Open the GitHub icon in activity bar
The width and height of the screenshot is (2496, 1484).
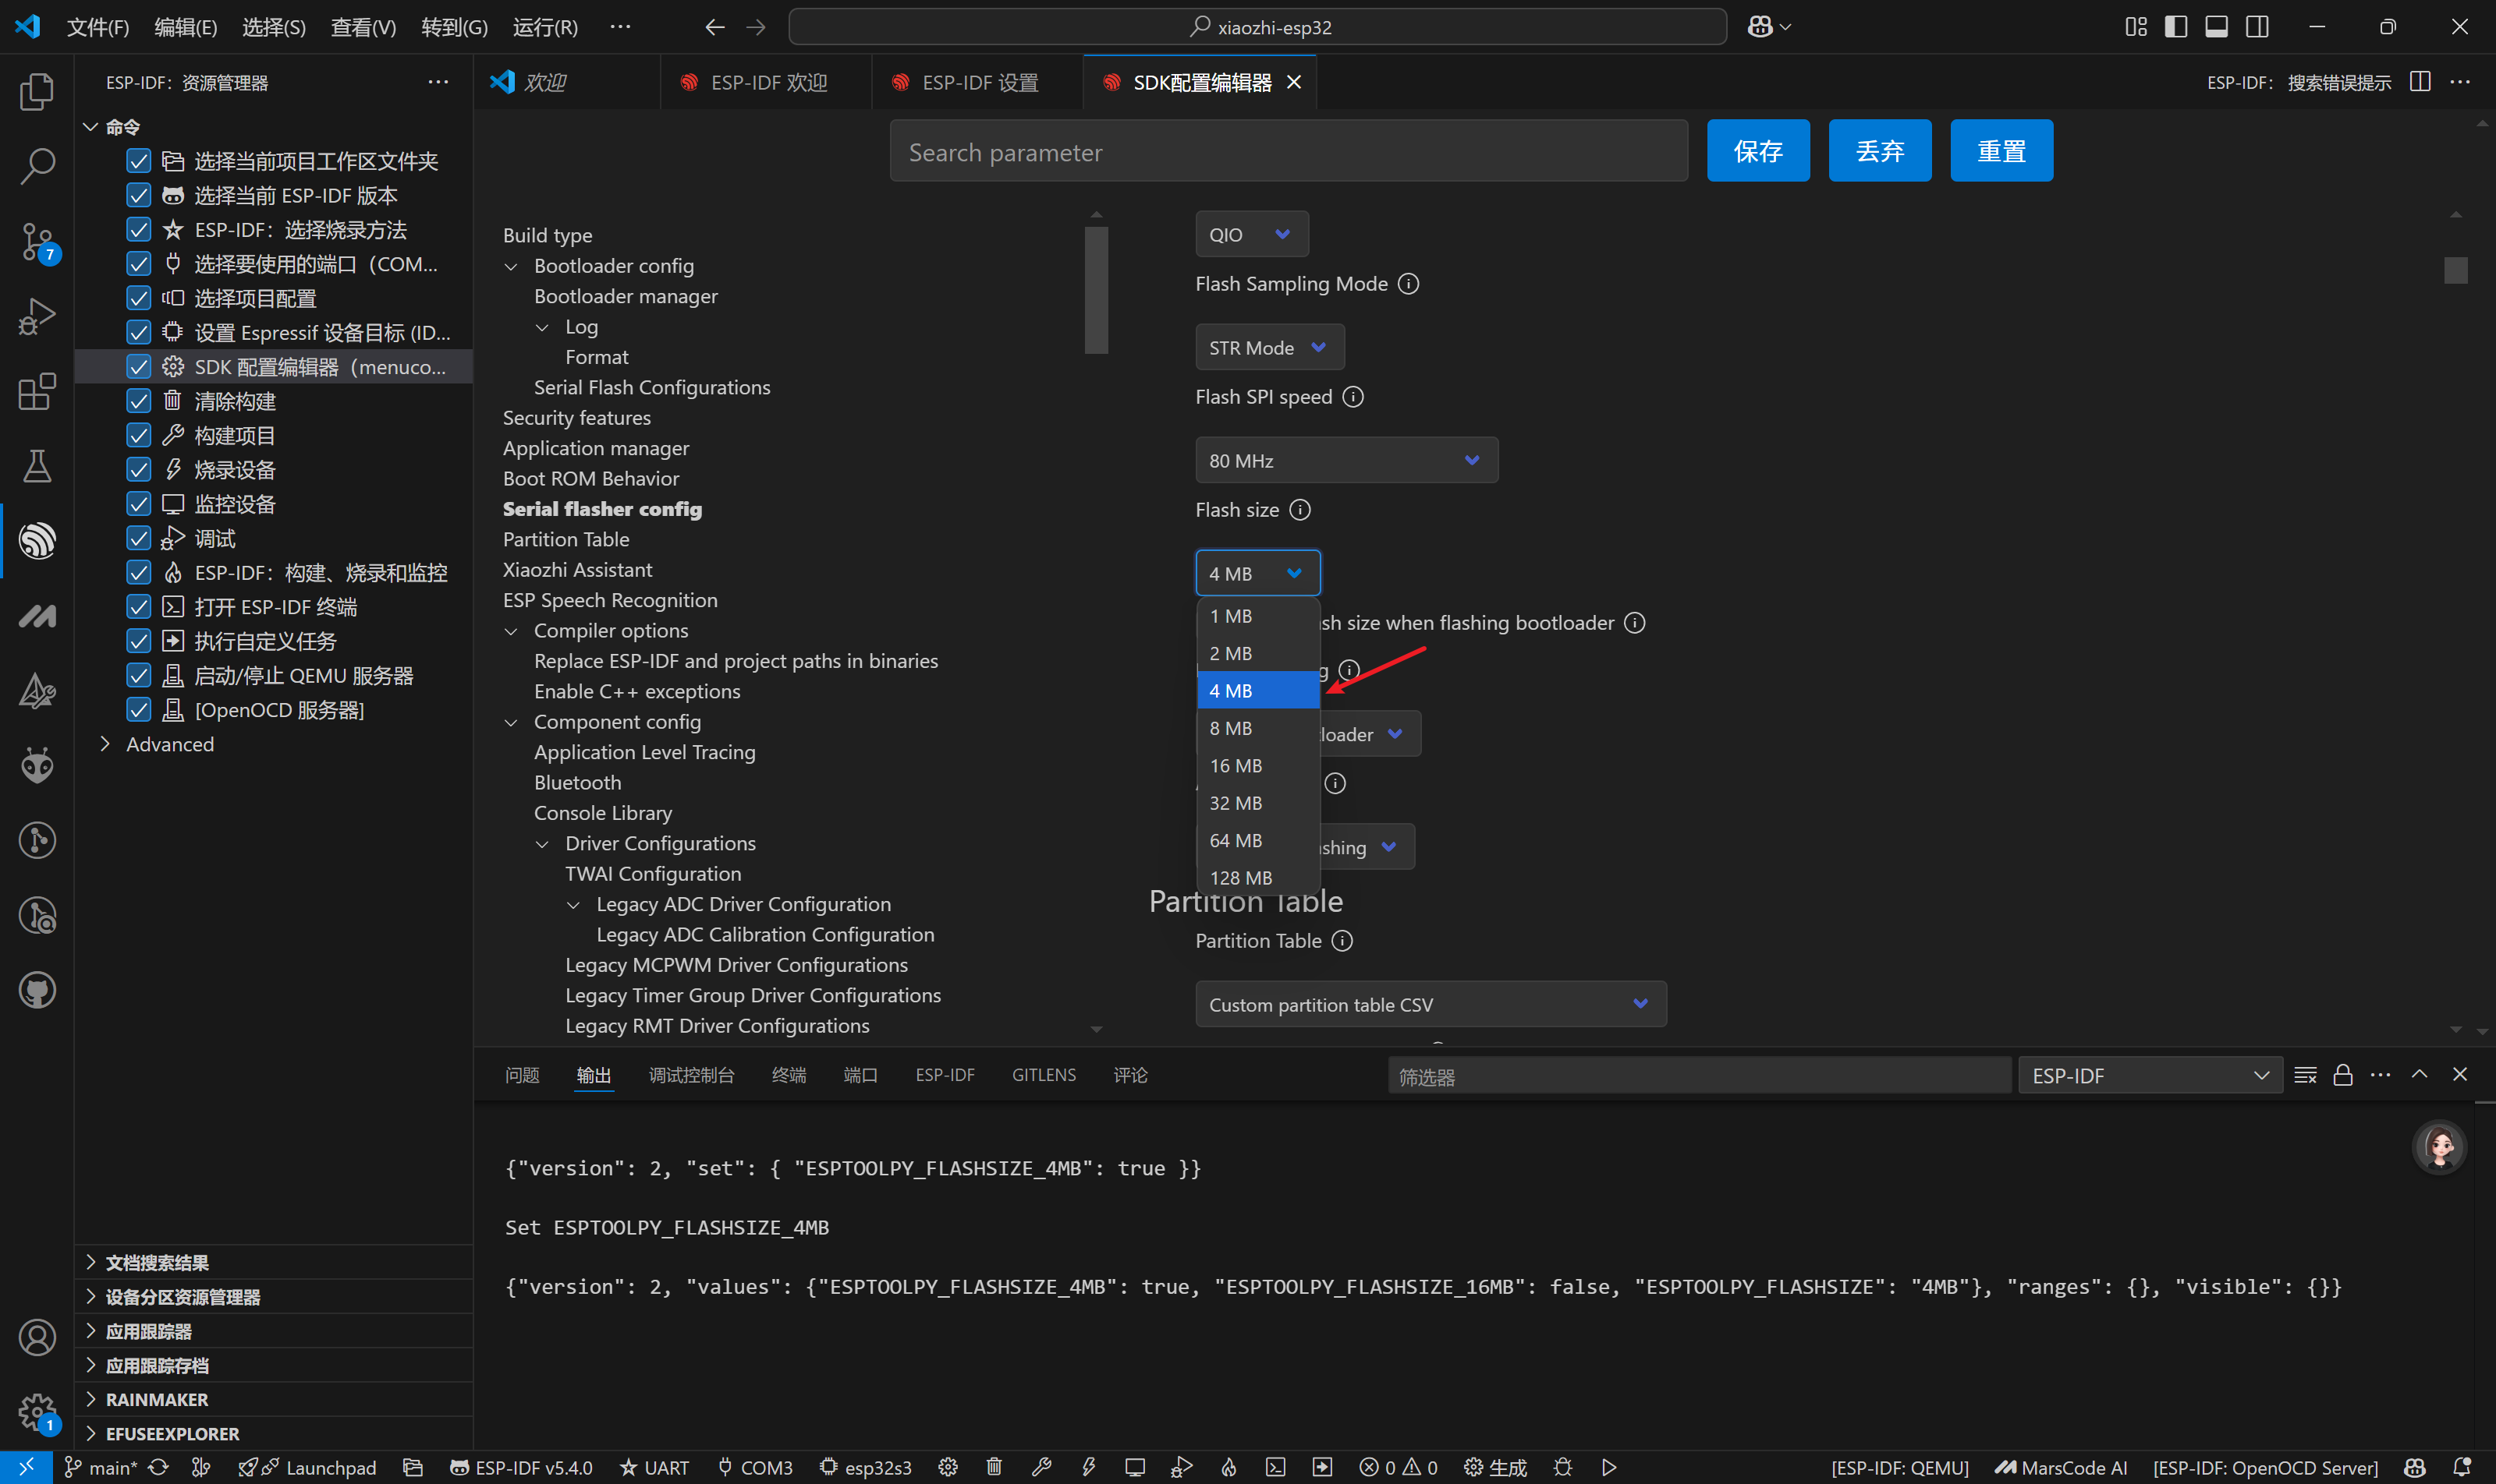pyautogui.click(x=37, y=990)
